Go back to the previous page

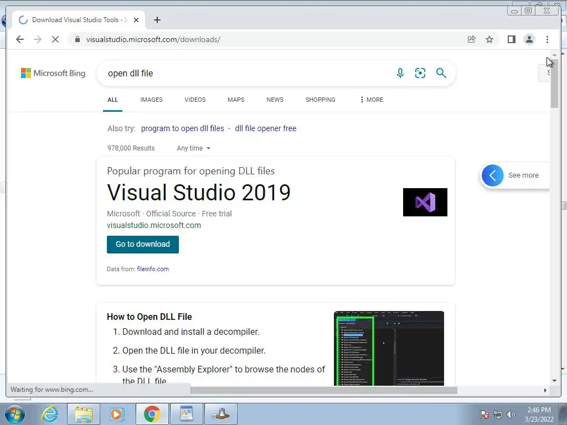20,39
